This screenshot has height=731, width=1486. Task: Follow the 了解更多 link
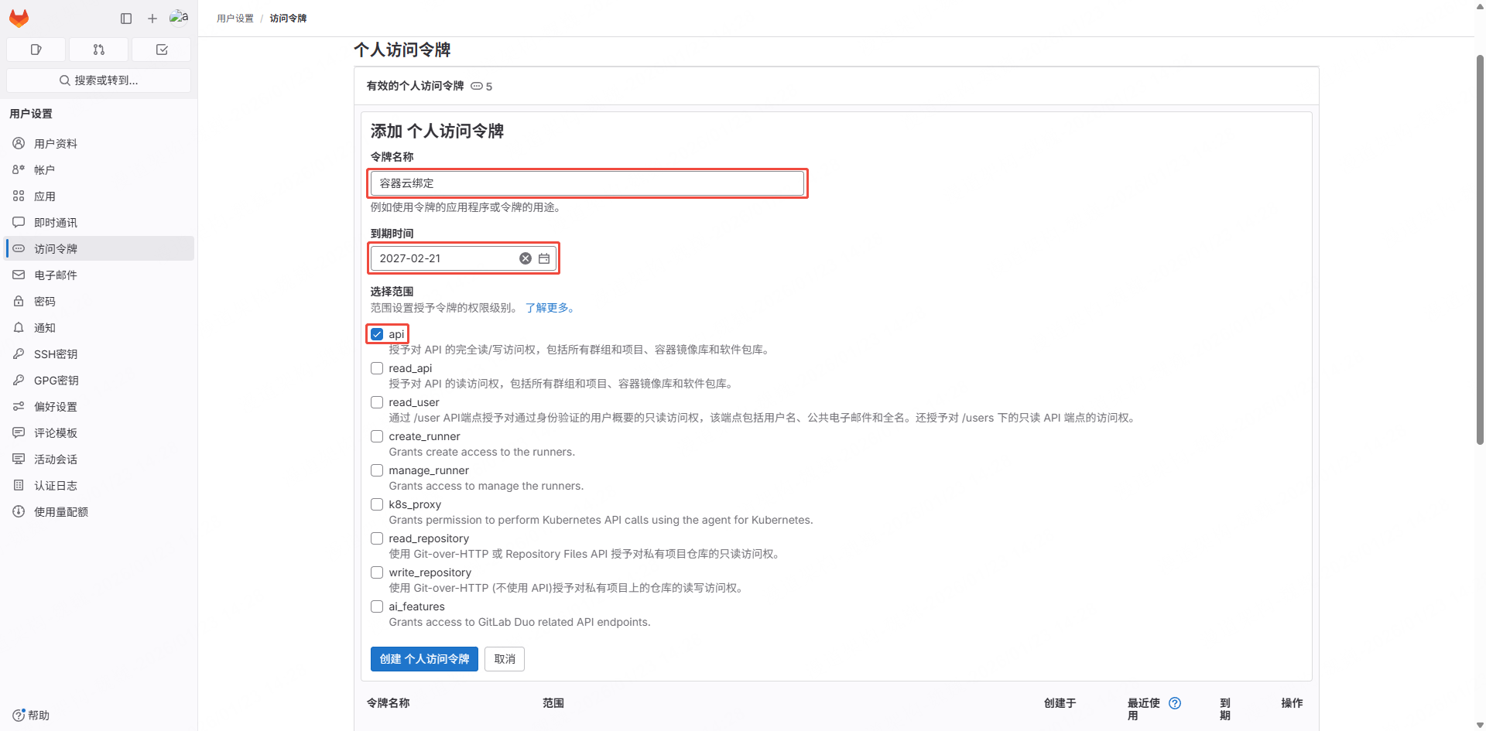tap(550, 308)
